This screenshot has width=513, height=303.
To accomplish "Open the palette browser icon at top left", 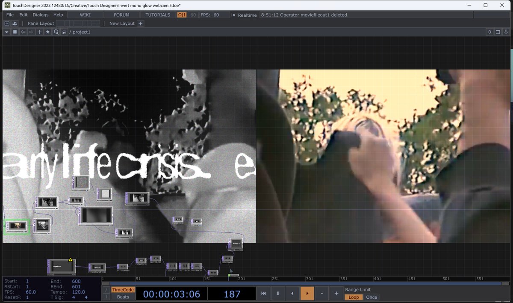I will [x=6, y=23].
